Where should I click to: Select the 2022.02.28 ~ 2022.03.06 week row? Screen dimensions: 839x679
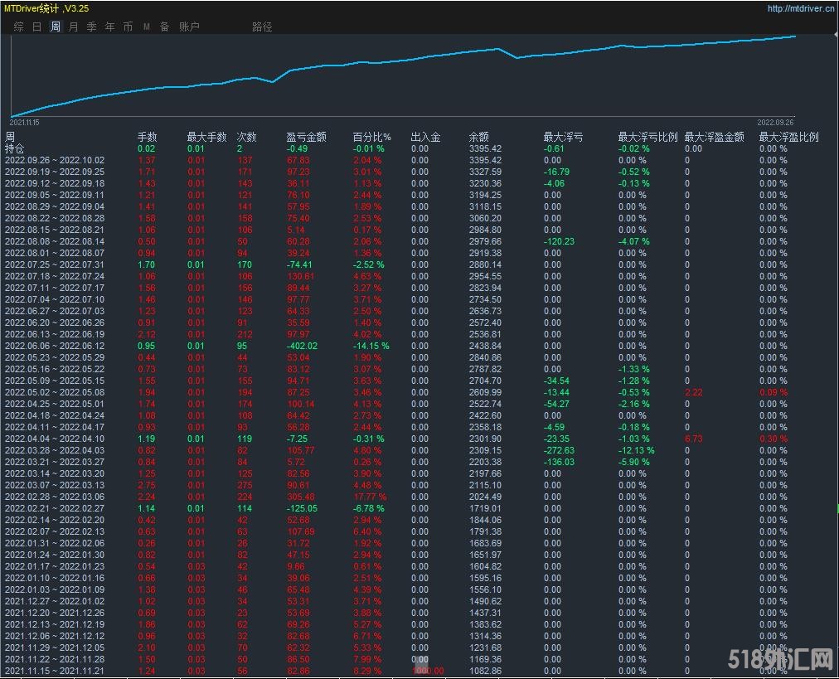point(55,497)
